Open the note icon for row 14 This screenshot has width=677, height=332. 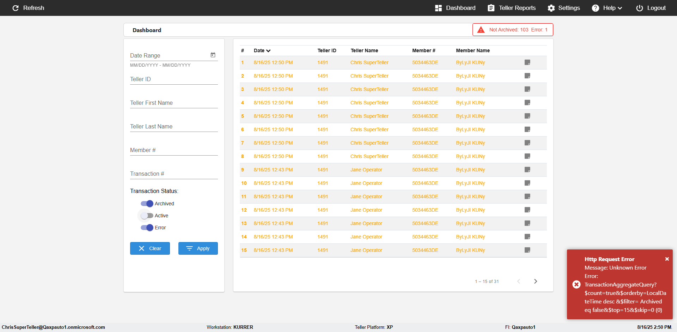click(527, 237)
